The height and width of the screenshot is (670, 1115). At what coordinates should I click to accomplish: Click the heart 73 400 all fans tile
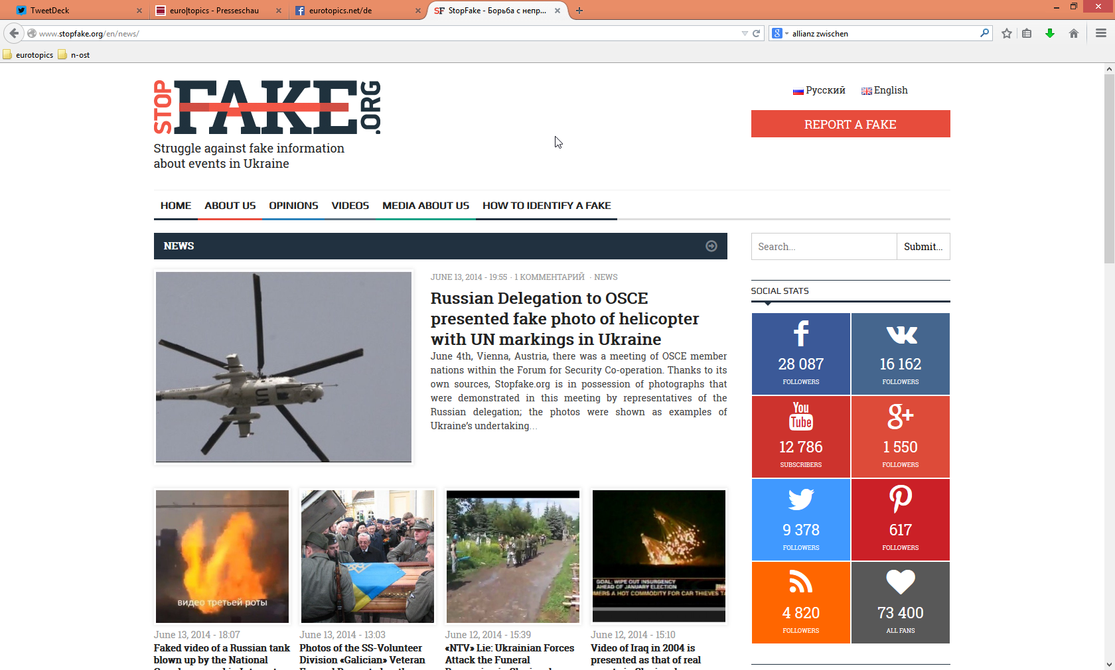pos(901,602)
